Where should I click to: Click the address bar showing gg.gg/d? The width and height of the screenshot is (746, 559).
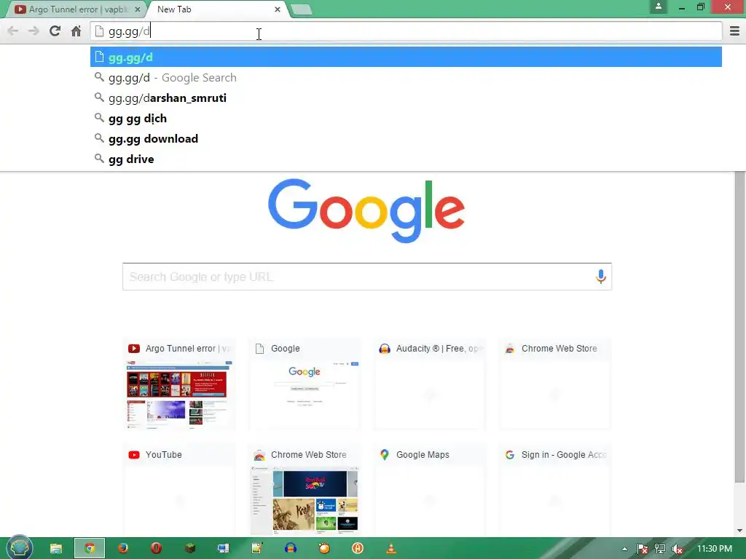[x=407, y=31]
